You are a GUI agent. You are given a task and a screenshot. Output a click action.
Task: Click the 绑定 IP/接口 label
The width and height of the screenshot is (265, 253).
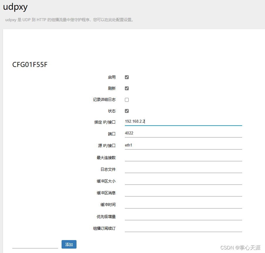[105, 122]
